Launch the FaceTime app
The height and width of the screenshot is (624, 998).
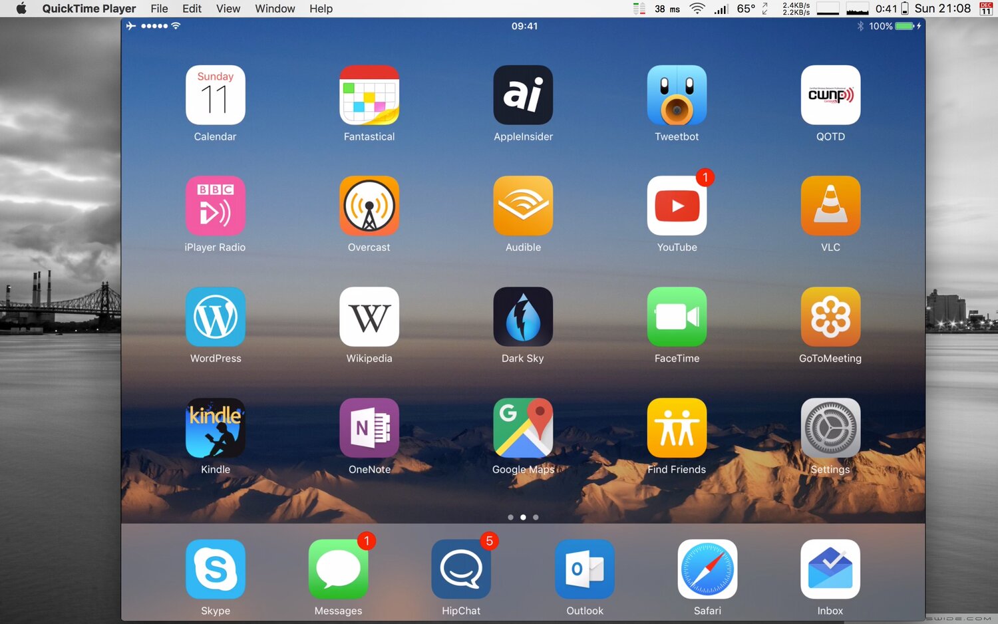click(x=677, y=317)
